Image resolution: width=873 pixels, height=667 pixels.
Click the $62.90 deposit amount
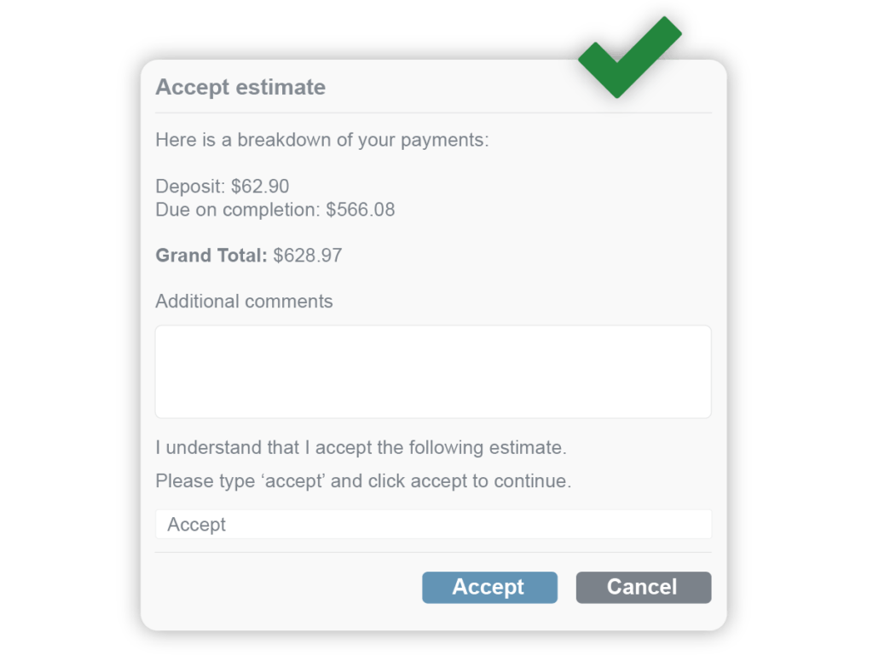260,187
